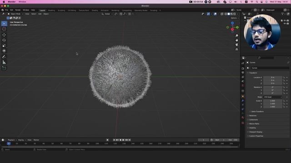Switch perspective/orthographic grid icon
Viewport: 291px width, 163px height.
click(236, 49)
